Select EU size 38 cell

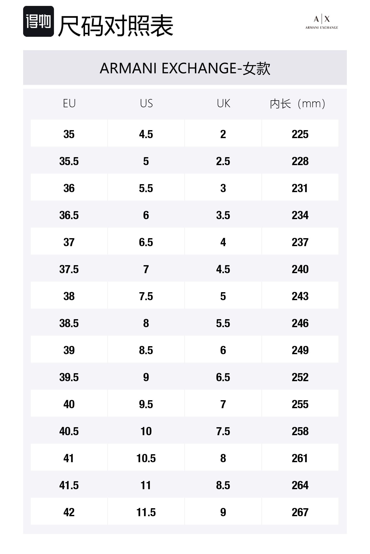[69, 296]
